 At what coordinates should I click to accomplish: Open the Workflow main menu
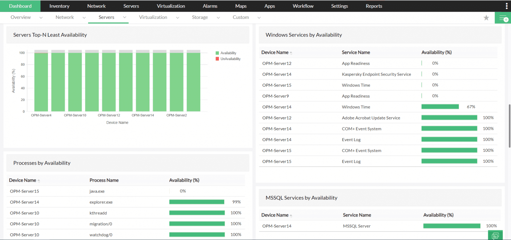[x=302, y=6]
